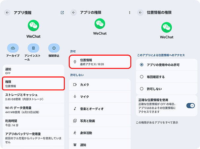Open 権限 位置情報 row

pyautogui.click(x=33, y=83)
